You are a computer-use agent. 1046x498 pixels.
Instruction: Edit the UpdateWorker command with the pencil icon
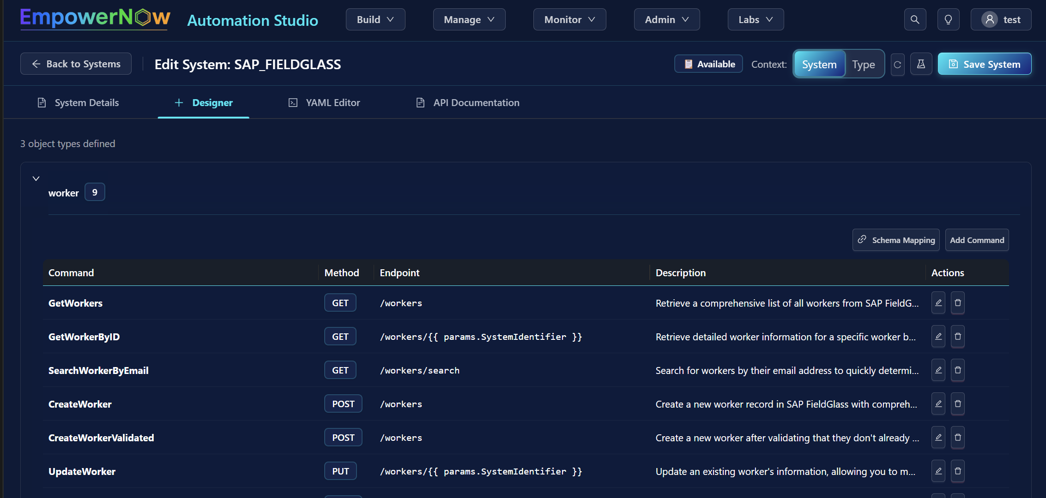coord(938,471)
